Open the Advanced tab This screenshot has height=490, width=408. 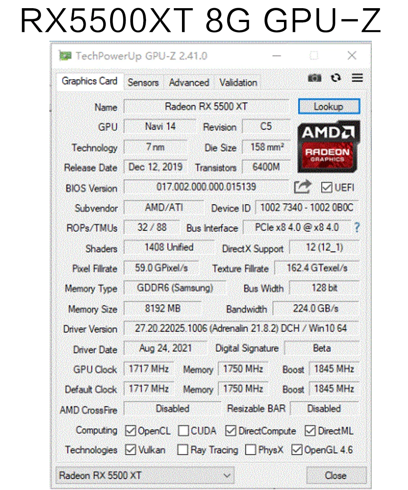click(x=188, y=82)
